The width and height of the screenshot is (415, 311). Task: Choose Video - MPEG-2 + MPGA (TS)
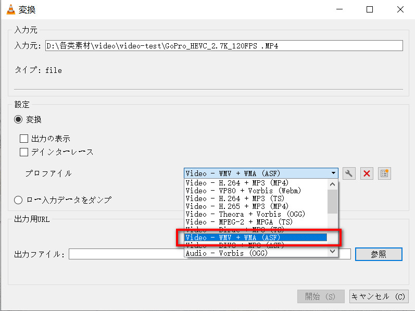tap(256, 222)
